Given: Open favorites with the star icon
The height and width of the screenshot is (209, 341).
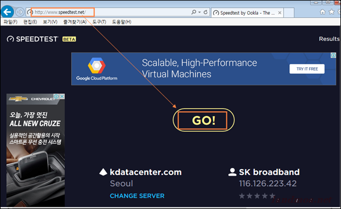Looking at the screenshot, I should 331,12.
